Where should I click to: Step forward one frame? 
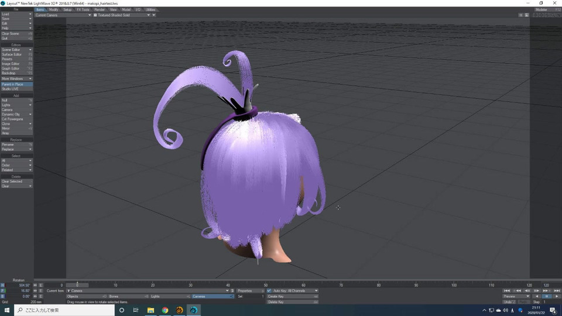[537, 291]
